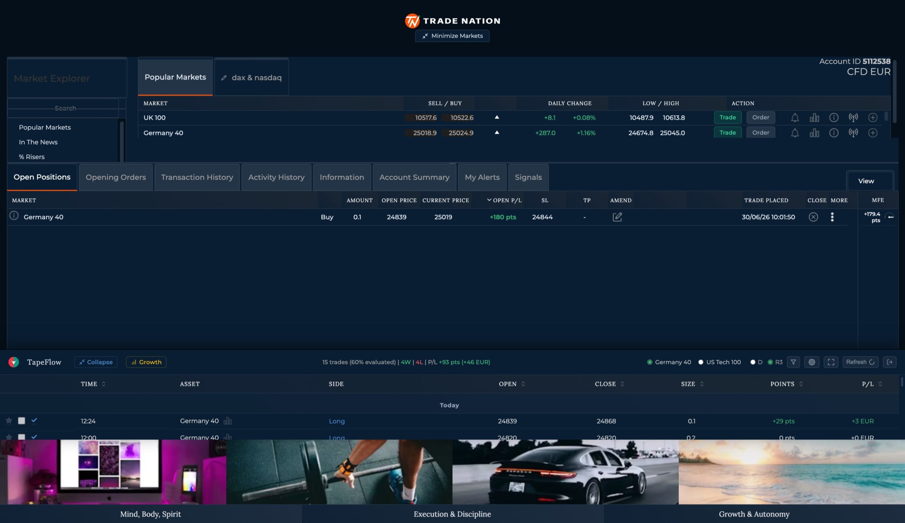Amend the Germany 40 position with edit icon
The height and width of the screenshot is (523, 905).
tap(617, 217)
